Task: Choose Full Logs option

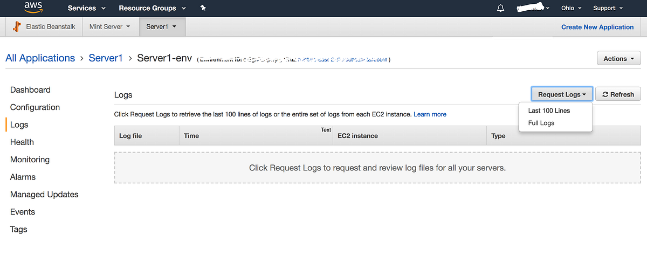Action: [541, 123]
